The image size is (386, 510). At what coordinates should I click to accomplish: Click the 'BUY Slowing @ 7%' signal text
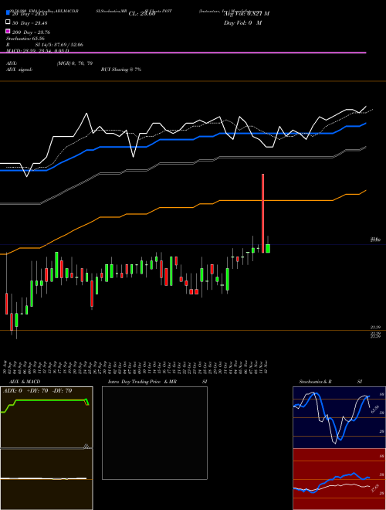click(121, 70)
